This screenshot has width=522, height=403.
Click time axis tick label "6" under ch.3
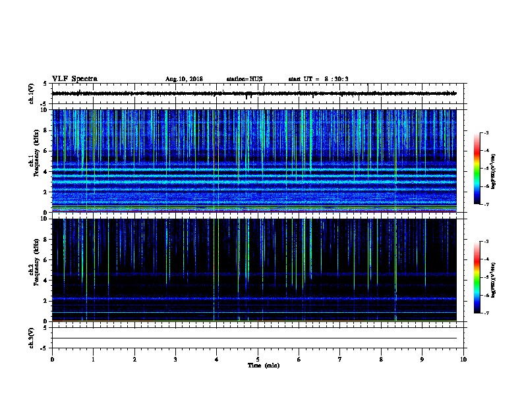(x=299, y=360)
